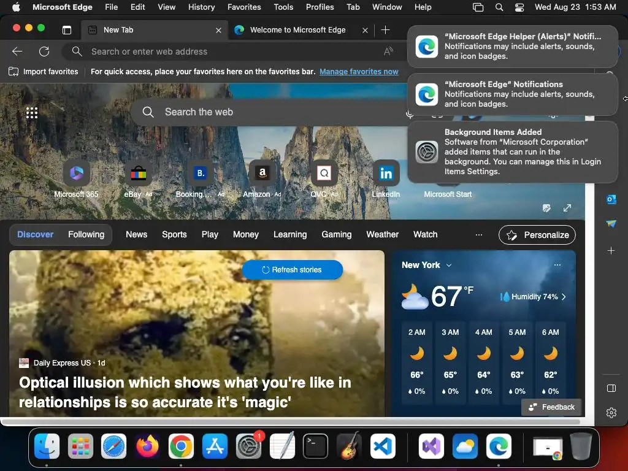Image resolution: width=628 pixels, height=471 pixels.
Task: Open Outlook in the Edge sidebar
Action: 611,199
